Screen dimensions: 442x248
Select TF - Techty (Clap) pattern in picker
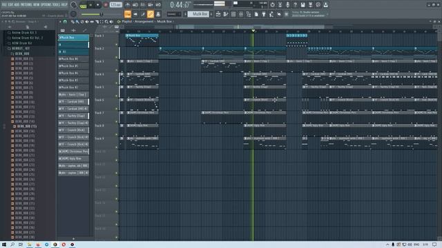tap(73, 116)
